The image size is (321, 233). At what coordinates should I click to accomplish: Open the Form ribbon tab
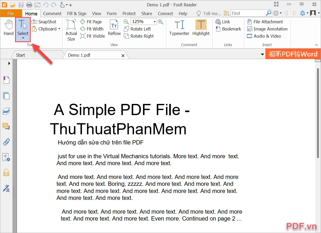pos(112,14)
